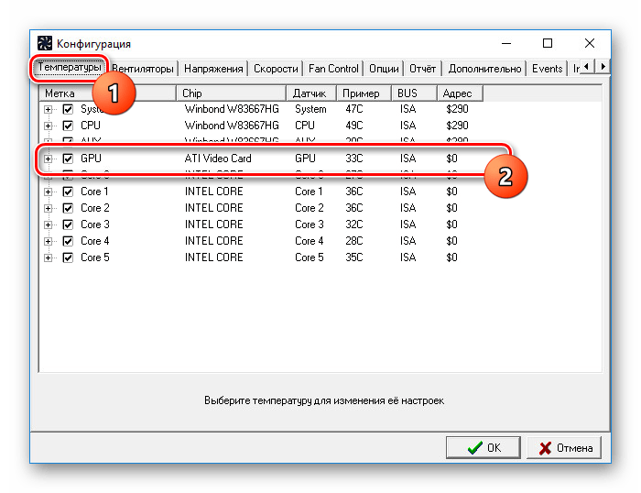
Task: Click the Датчик column header
Action: pos(311,93)
